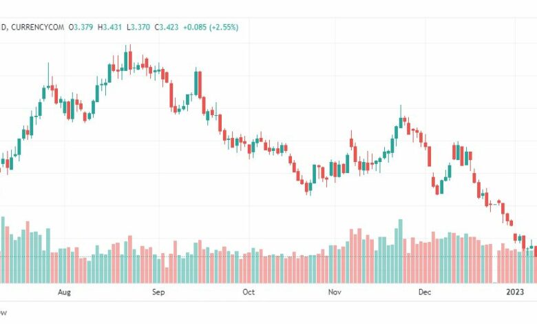This screenshot has width=537, height=324.
Task: Click the Nov label on time axis
Action: pos(335,292)
